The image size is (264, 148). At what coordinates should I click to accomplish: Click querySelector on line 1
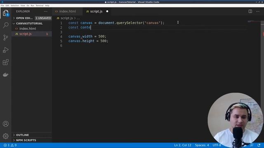click(130, 23)
